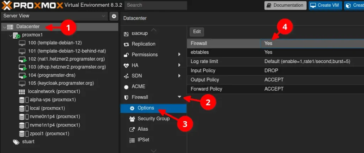Image resolution: width=364 pixels, height=153 pixels.
Task: Open the Backup menu item
Action: coord(153,34)
